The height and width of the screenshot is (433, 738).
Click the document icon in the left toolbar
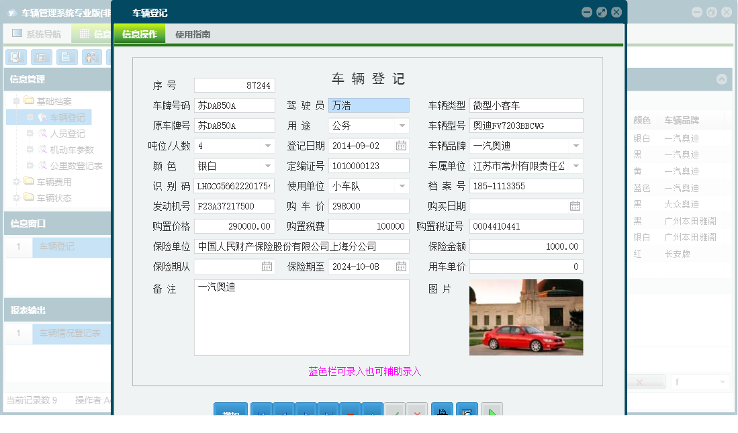(x=66, y=57)
